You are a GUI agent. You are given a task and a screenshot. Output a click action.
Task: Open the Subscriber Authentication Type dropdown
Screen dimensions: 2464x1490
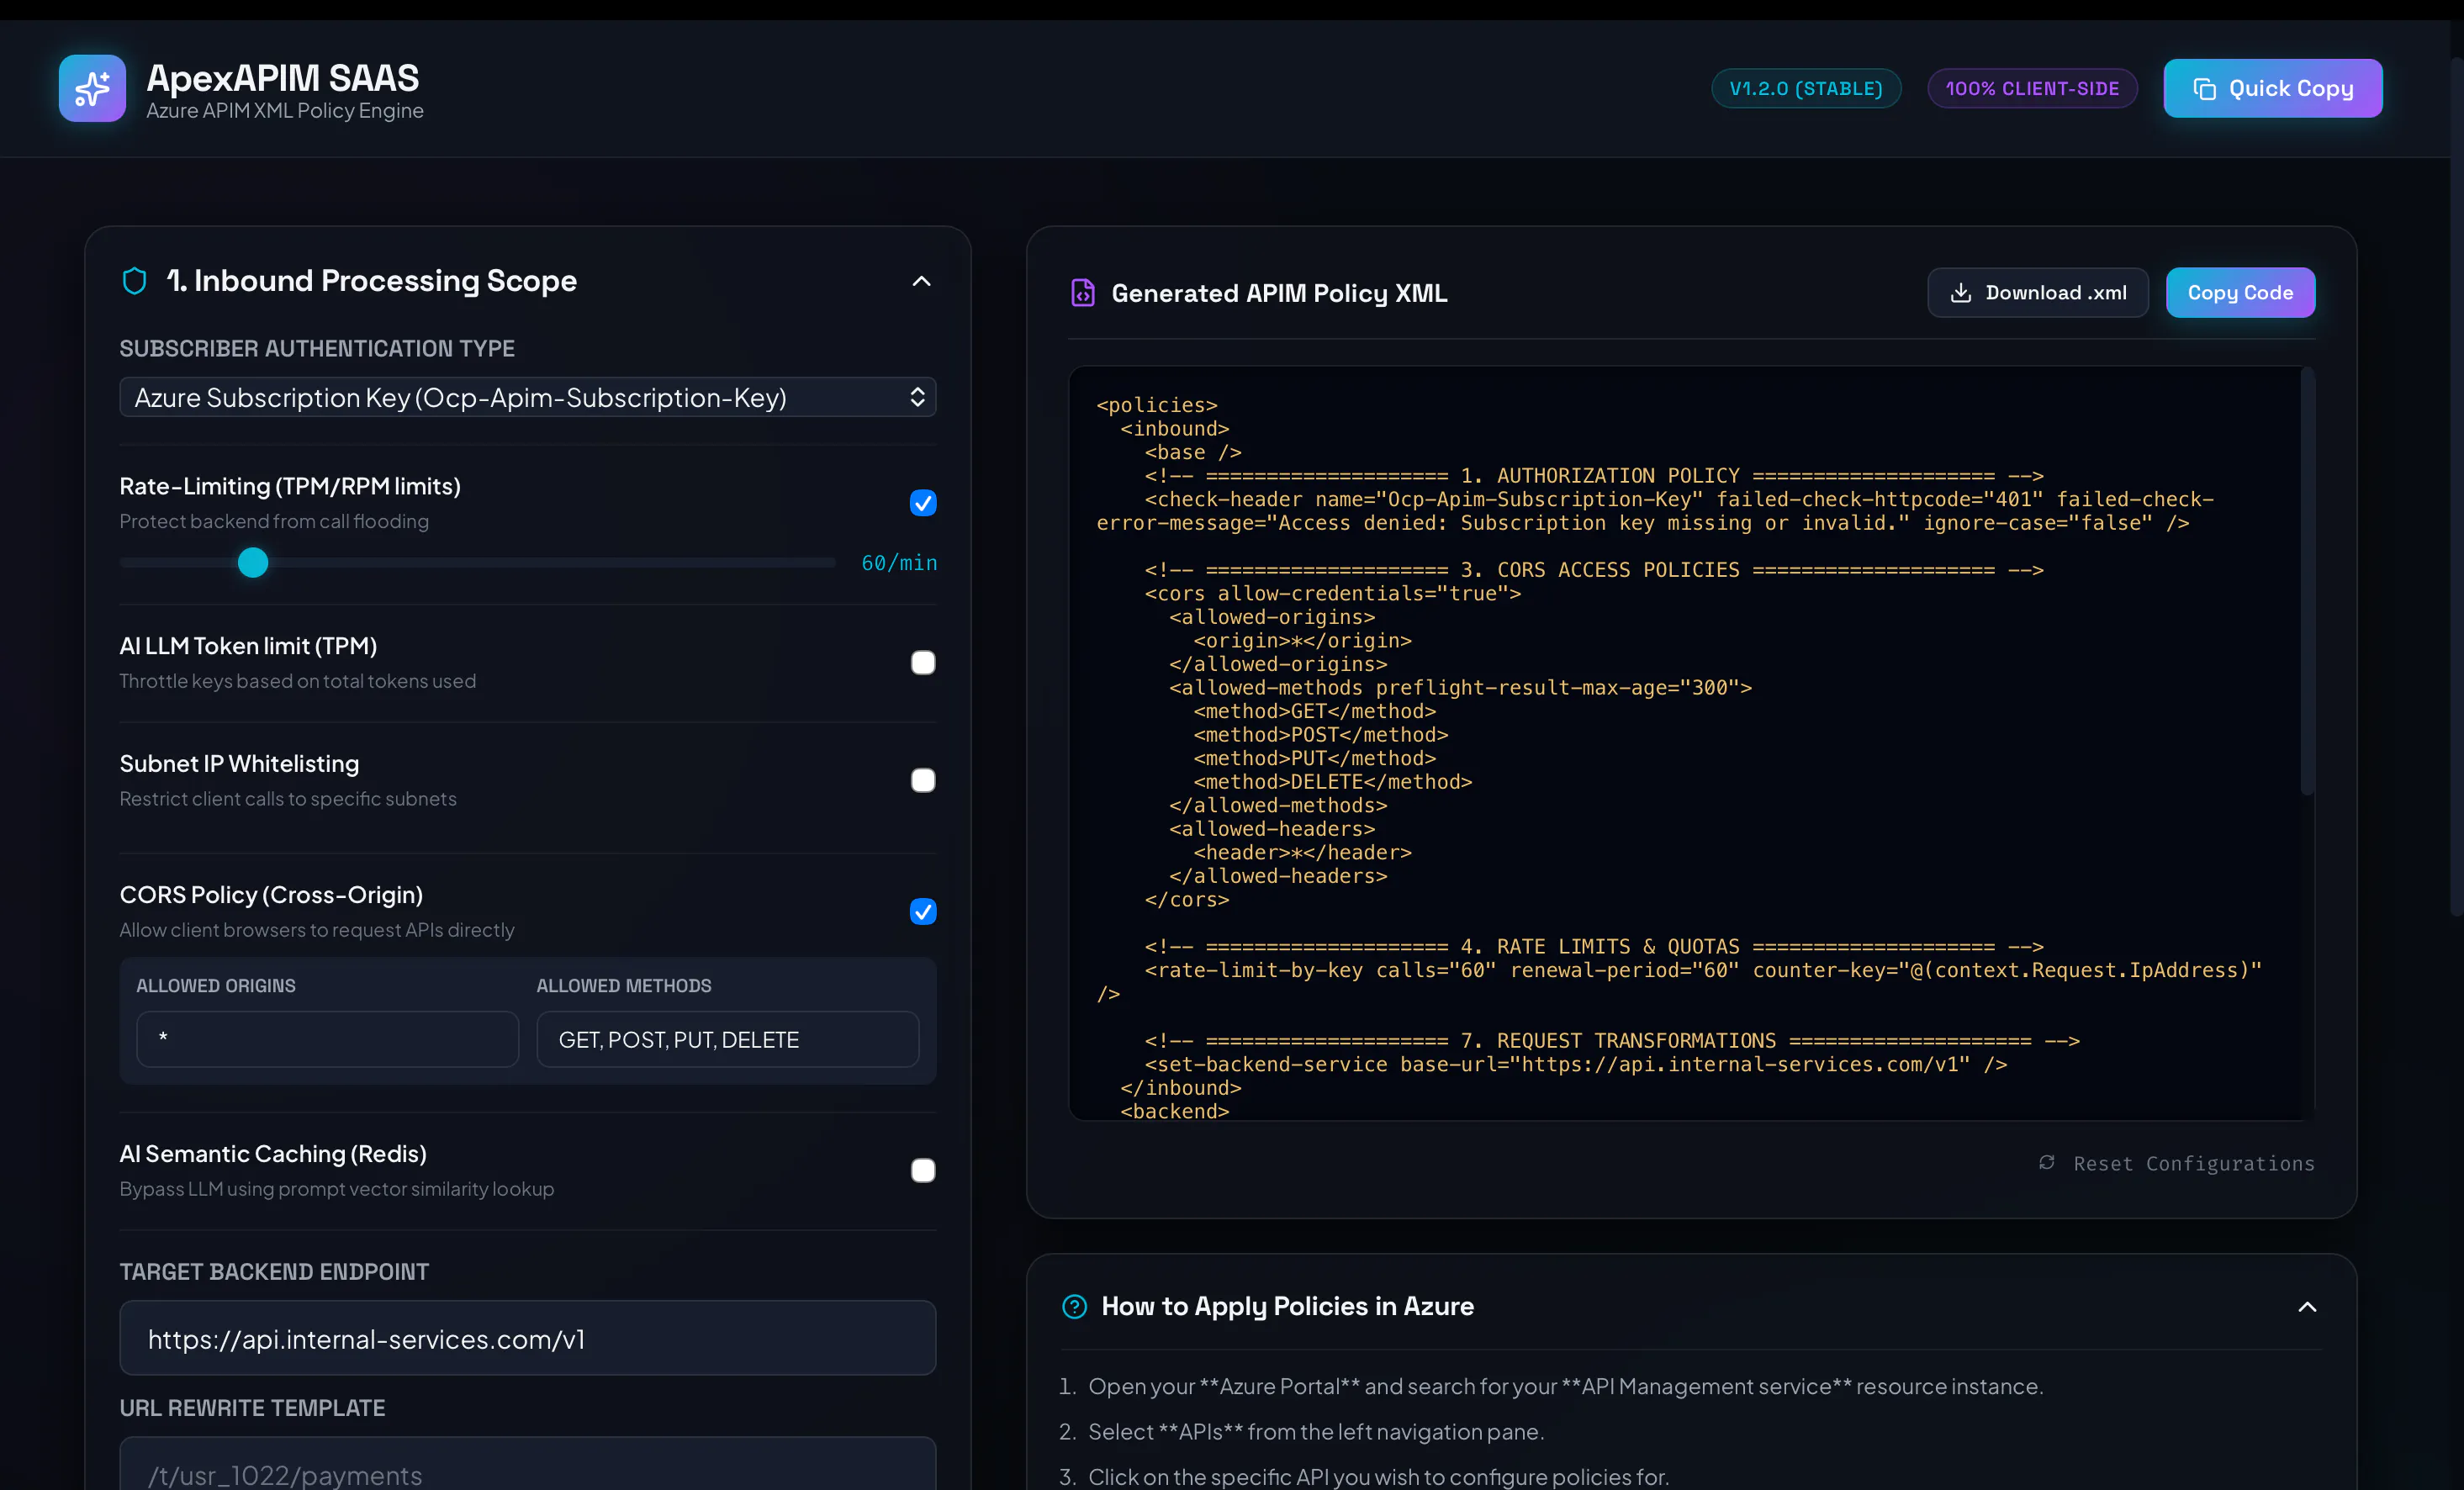(x=528, y=398)
